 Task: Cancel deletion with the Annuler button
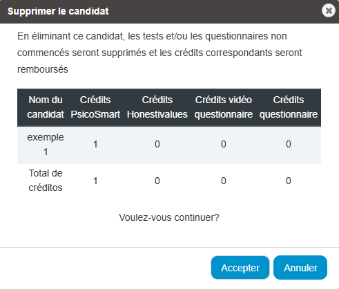[300, 268]
